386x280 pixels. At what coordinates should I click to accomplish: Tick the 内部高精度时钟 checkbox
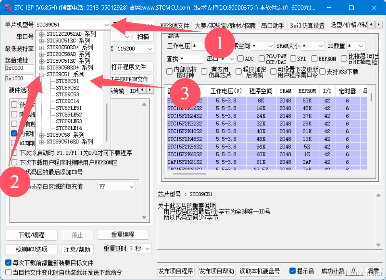(169, 71)
